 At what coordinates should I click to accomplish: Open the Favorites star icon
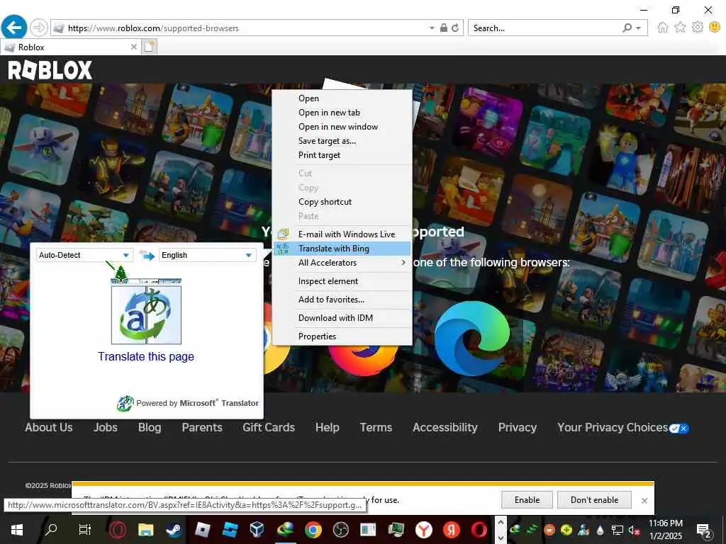tap(680, 28)
